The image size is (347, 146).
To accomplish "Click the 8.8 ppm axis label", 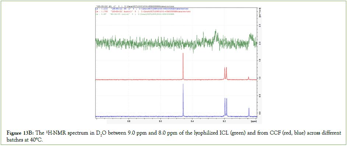I will pyautogui.click(x=128, y=121).
